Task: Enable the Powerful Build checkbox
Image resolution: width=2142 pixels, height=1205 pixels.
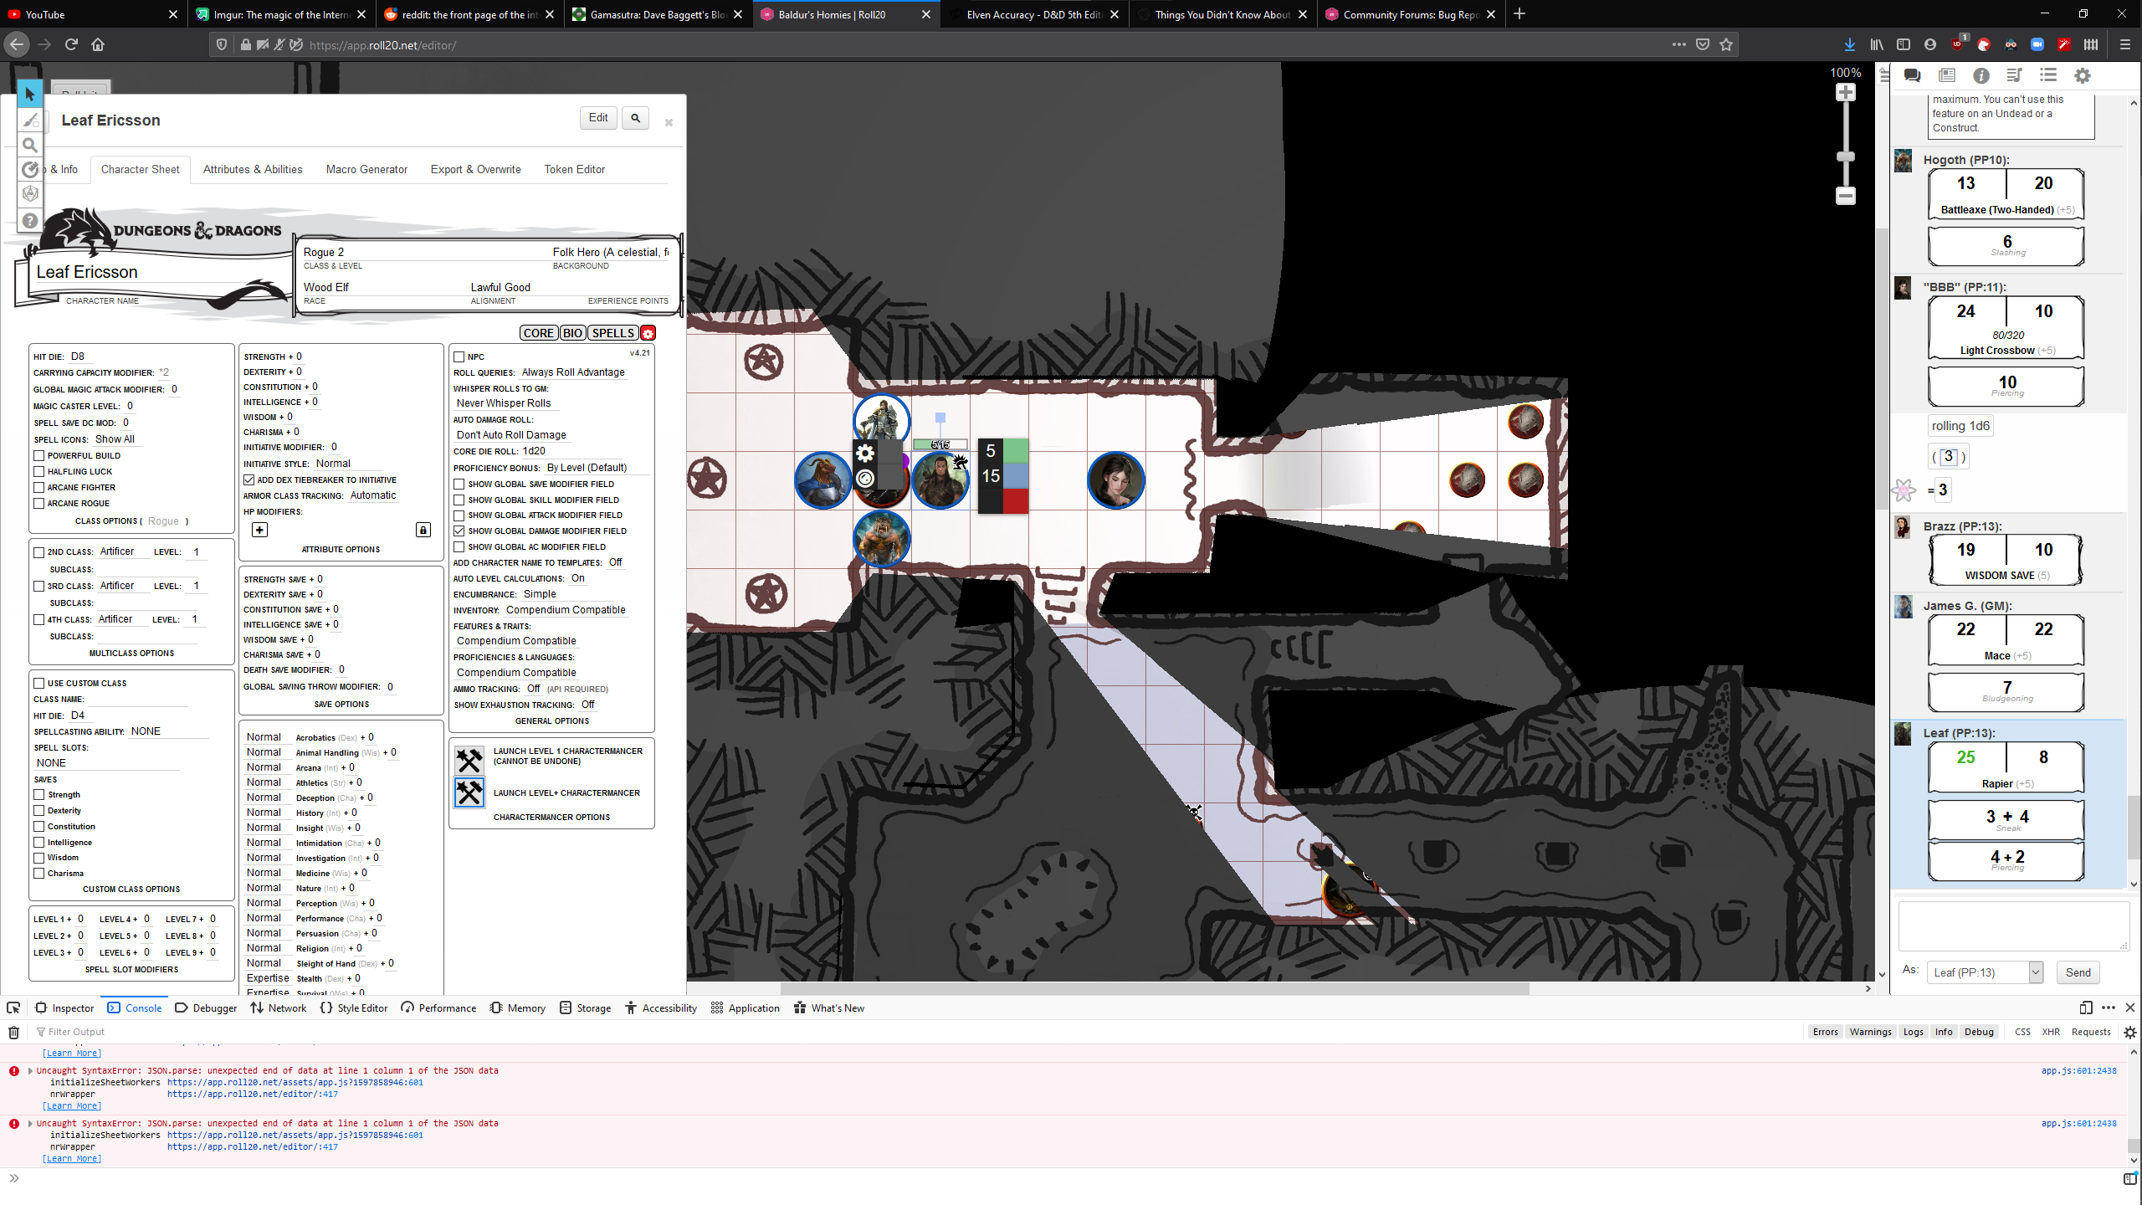Action: (x=39, y=456)
